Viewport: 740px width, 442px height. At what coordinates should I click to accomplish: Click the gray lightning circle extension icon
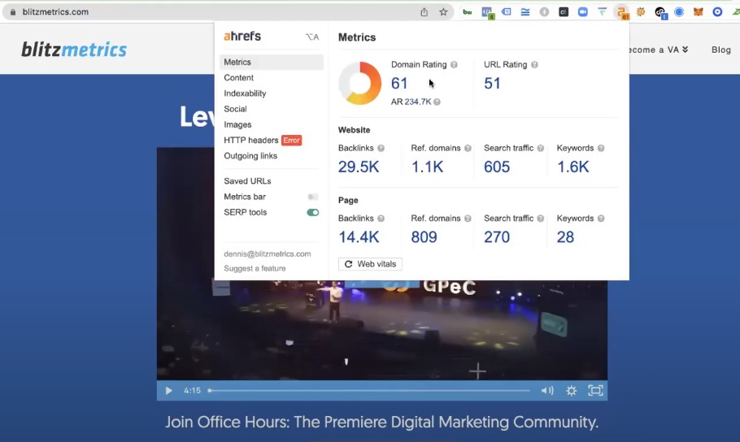click(544, 12)
